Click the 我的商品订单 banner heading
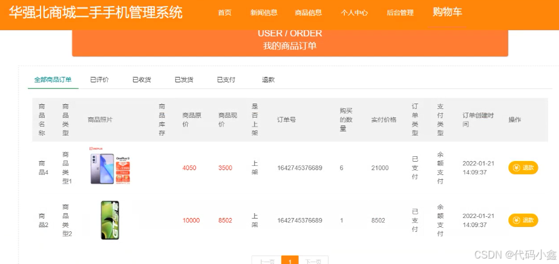The image size is (559, 264). coord(290,45)
